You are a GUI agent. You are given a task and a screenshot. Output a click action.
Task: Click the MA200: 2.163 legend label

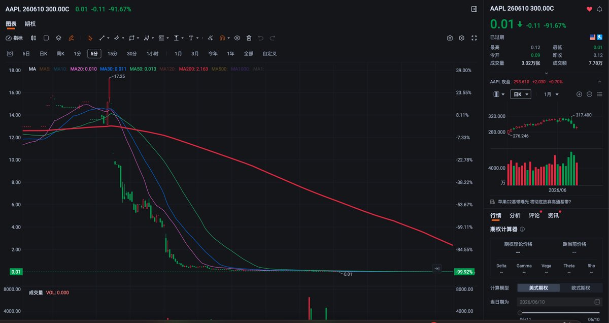click(x=193, y=69)
